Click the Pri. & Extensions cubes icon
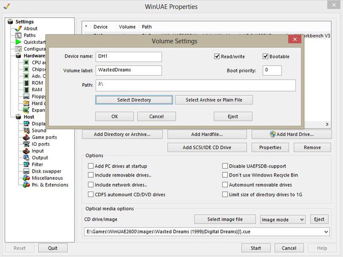 (26, 185)
